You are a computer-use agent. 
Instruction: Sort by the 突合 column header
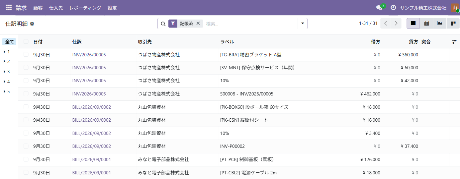click(x=426, y=42)
